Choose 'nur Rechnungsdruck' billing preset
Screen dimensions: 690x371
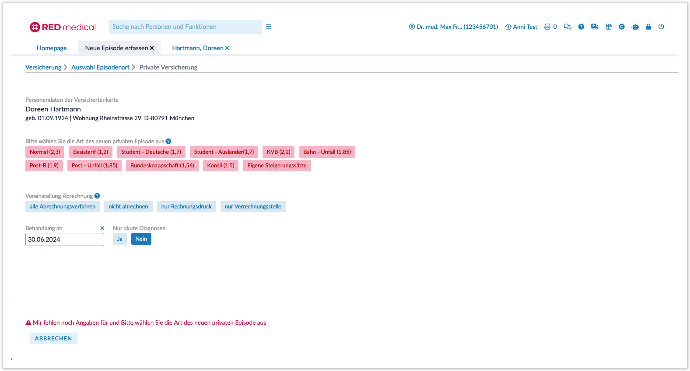coord(186,207)
